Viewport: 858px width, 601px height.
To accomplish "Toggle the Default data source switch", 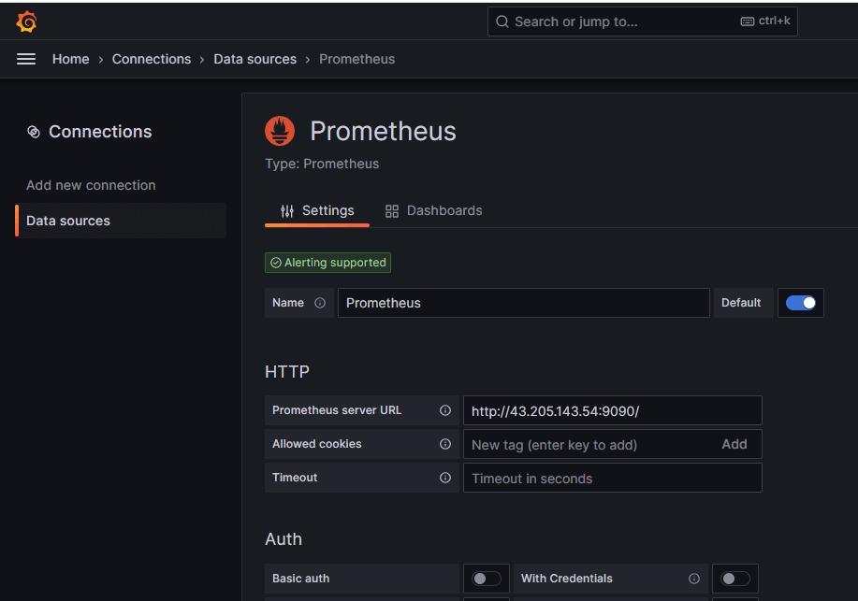I will pyautogui.click(x=801, y=303).
